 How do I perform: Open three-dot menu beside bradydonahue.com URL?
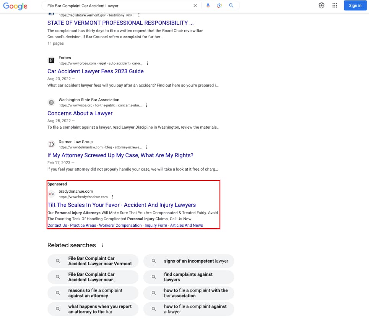pyautogui.click(x=112, y=197)
